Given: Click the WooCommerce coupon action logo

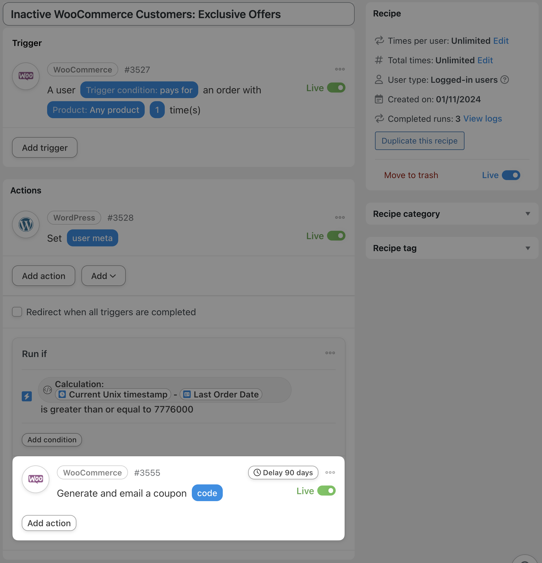Looking at the screenshot, I should (x=36, y=479).
